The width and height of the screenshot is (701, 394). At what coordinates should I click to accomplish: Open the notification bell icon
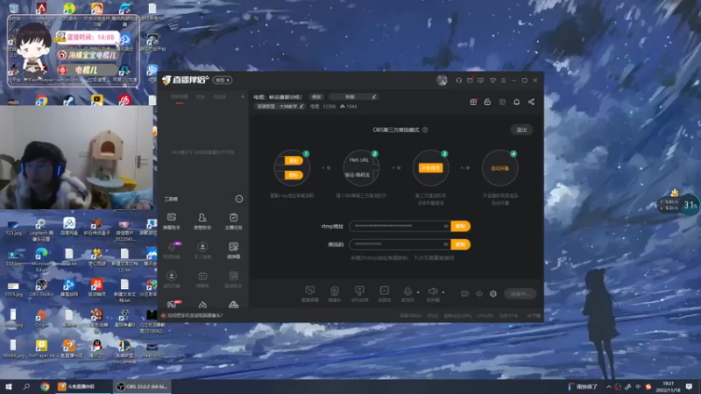pyautogui.click(x=516, y=102)
